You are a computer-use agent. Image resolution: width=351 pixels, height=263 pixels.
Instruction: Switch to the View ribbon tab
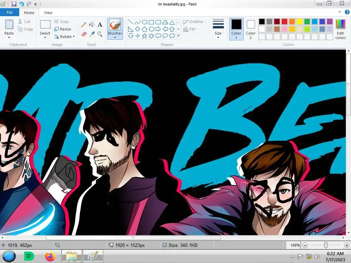[x=48, y=13]
